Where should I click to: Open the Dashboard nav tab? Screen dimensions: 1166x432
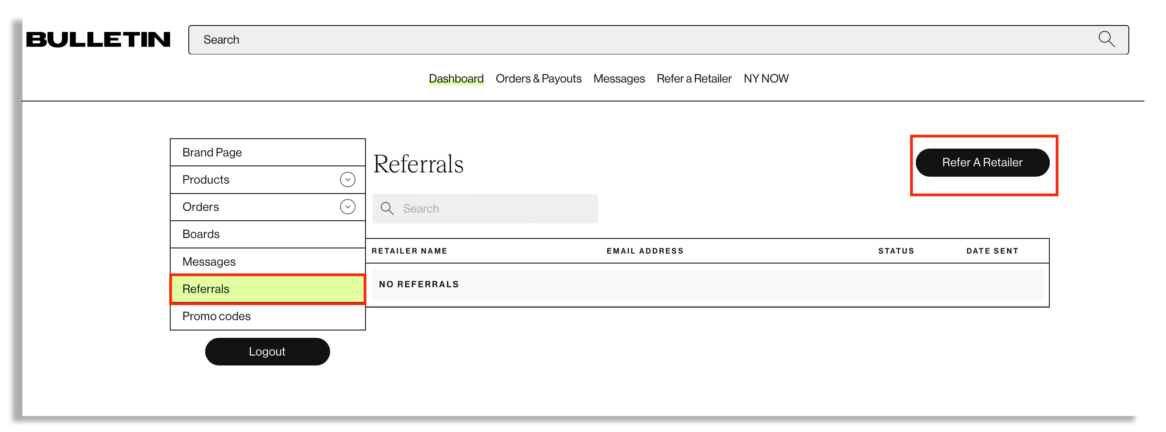tap(456, 79)
